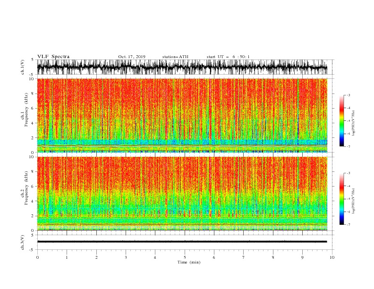Click the time axis tick label '0'
Viewport: 374px width, 289px height.
pos(37,257)
